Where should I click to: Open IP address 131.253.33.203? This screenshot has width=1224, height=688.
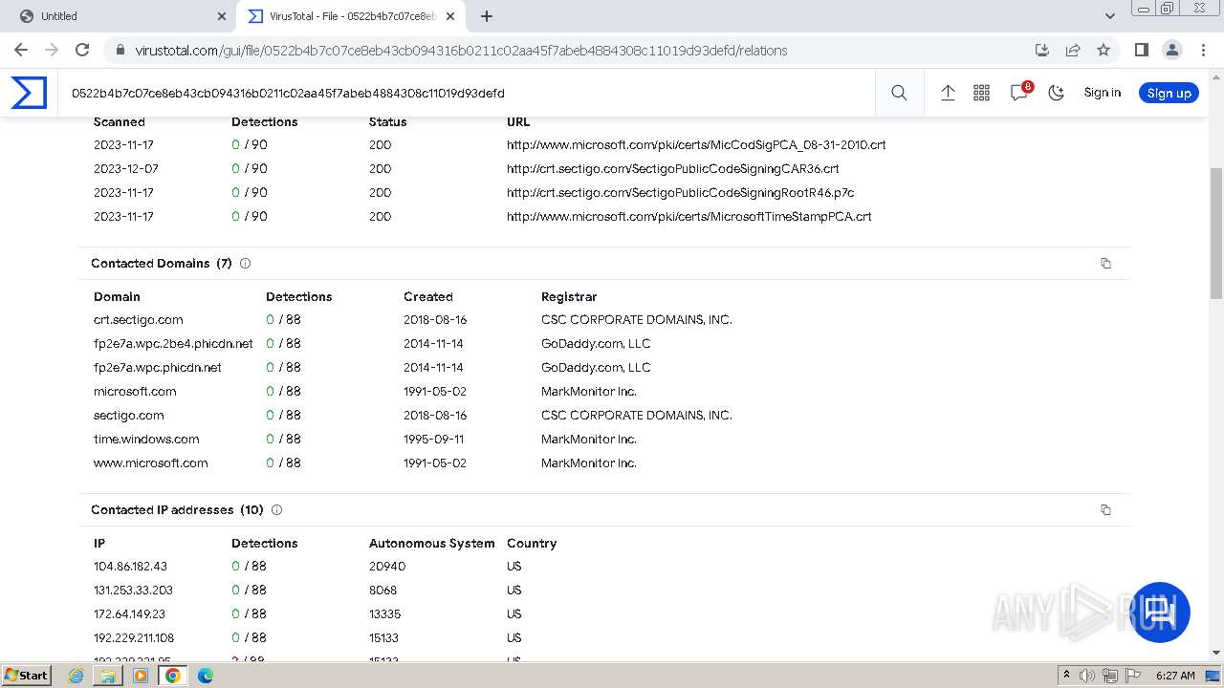pos(133,591)
